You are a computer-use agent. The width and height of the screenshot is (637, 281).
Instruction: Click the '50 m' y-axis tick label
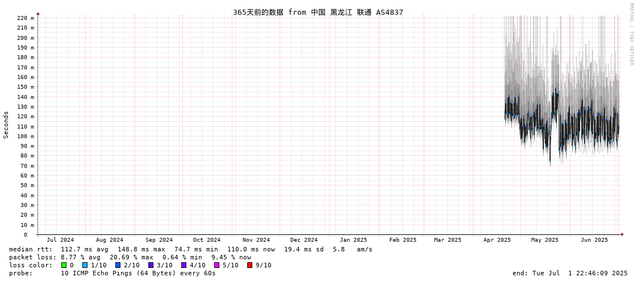pos(27,185)
